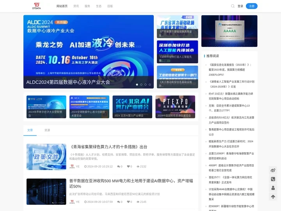This screenshot has height=211, width=281.
Task: Click the 推荐阅读 section heading
Action: (x=213, y=56)
